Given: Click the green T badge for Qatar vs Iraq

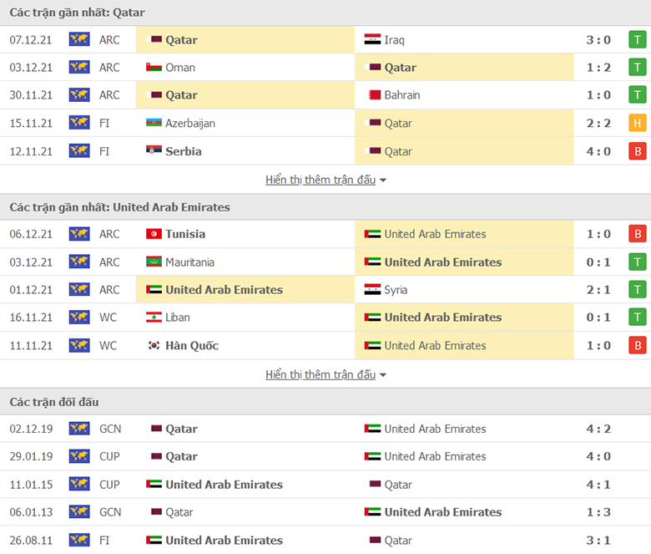Looking at the screenshot, I should [x=638, y=40].
